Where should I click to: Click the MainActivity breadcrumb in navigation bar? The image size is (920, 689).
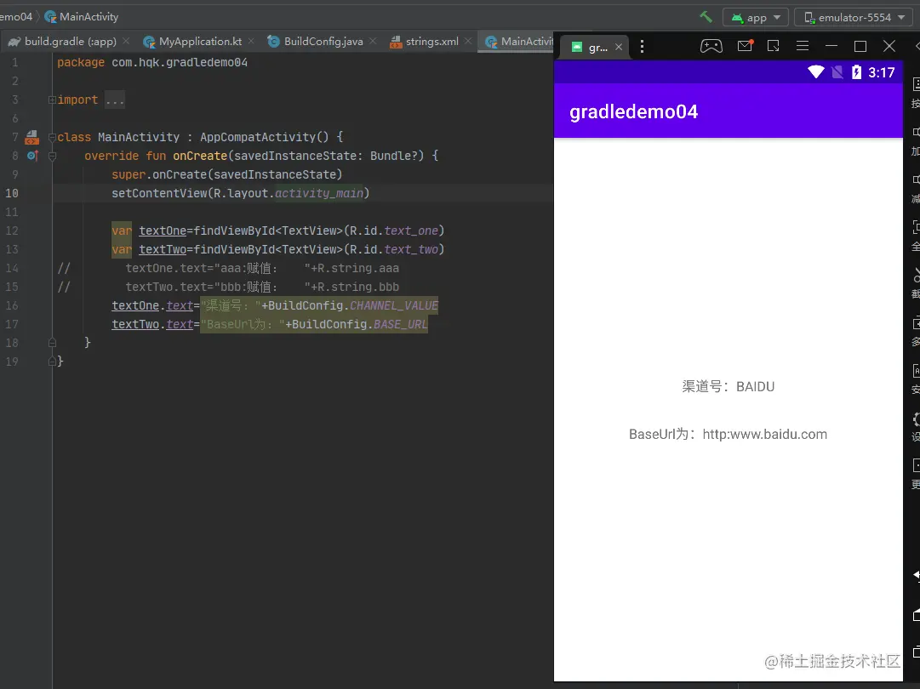(x=82, y=17)
